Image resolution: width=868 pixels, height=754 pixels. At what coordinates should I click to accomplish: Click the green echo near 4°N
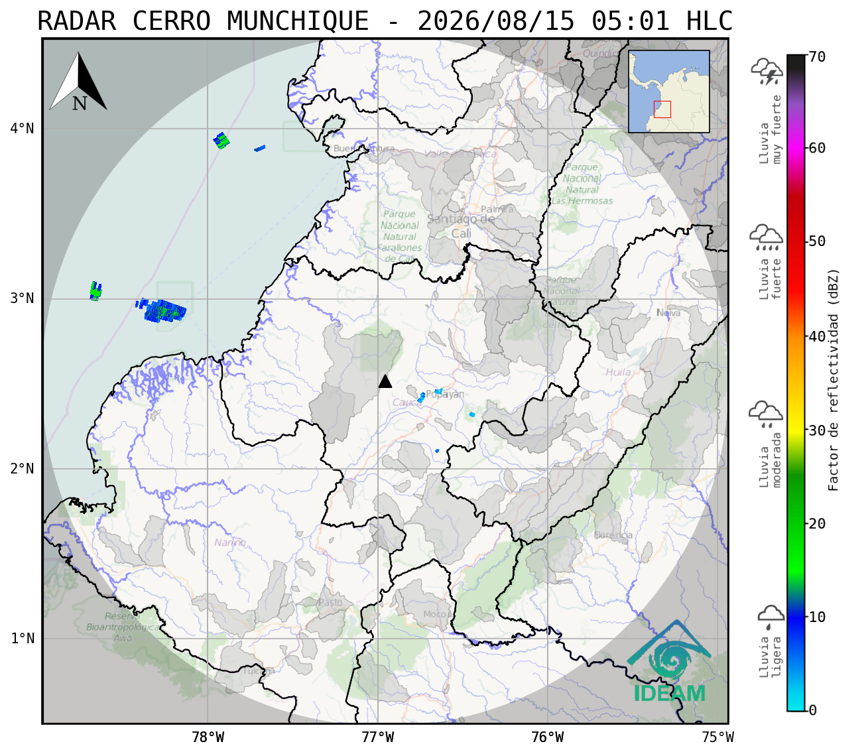221,140
